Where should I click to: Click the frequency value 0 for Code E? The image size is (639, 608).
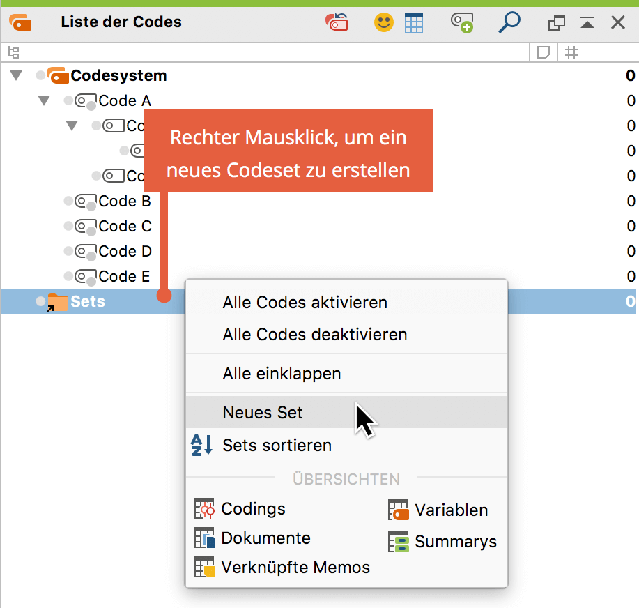[x=631, y=277]
